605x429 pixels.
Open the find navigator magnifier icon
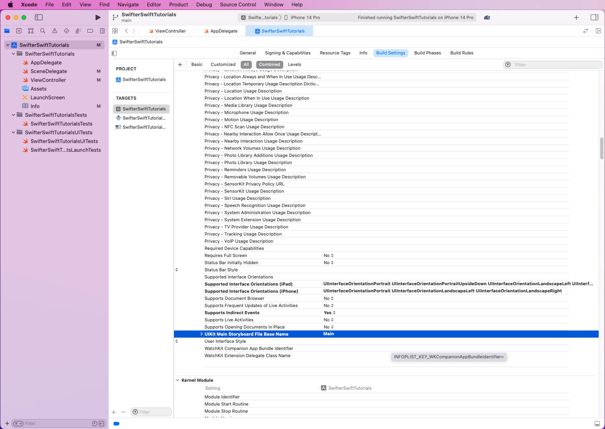coord(43,31)
